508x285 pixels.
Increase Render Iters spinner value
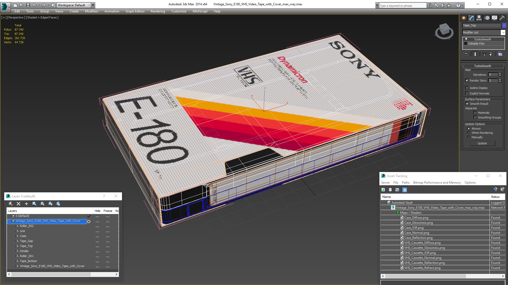[500, 79]
